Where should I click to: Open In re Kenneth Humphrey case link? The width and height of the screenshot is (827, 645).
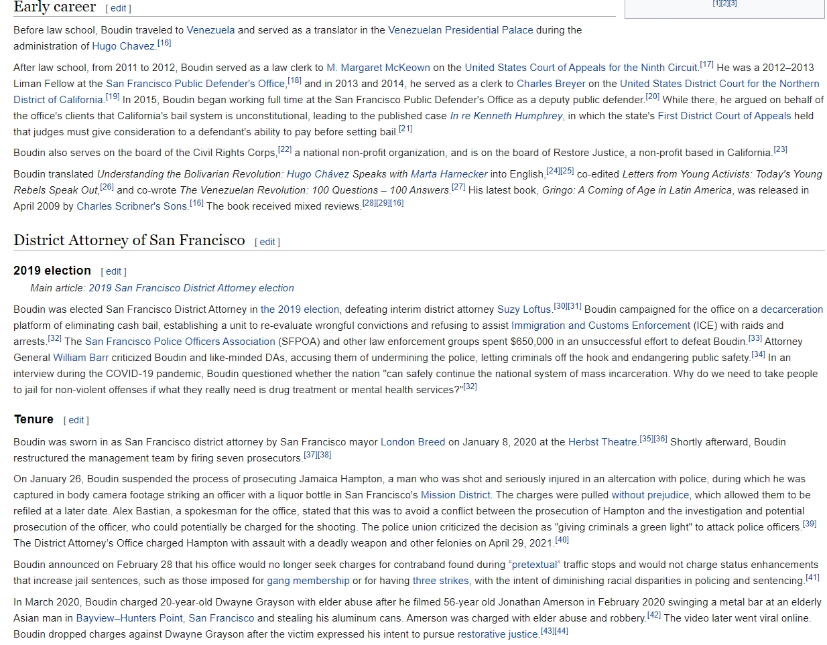coord(506,116)
